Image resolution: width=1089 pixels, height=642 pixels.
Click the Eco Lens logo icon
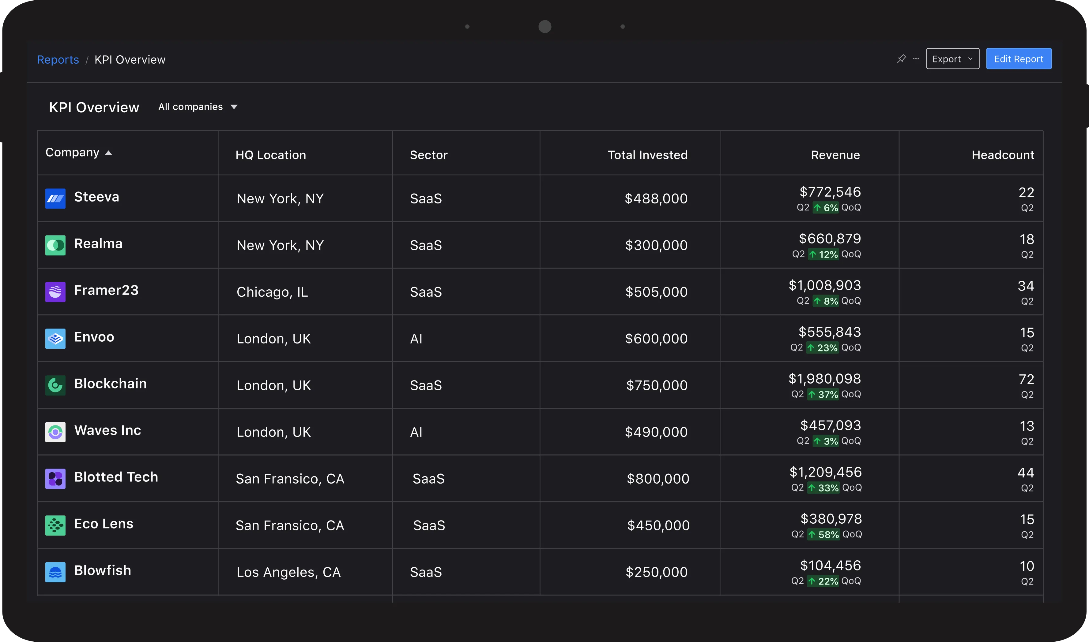coord(55,525)
